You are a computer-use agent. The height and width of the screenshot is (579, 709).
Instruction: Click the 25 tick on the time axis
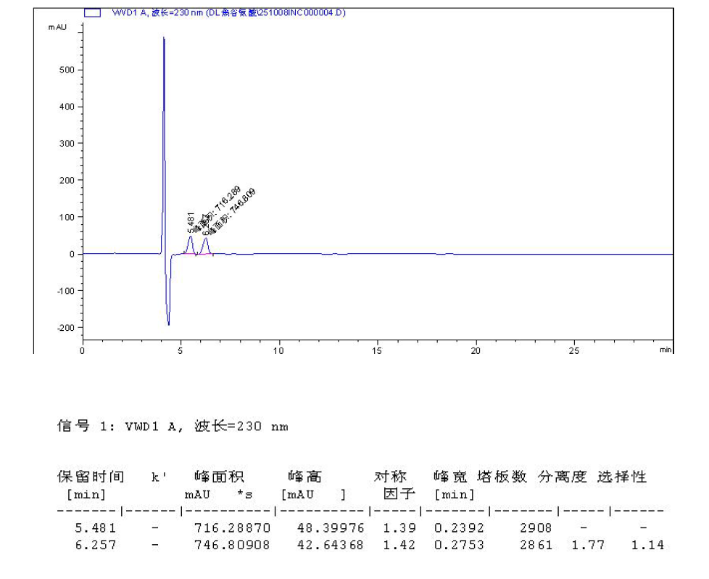(x=574, y=350)
